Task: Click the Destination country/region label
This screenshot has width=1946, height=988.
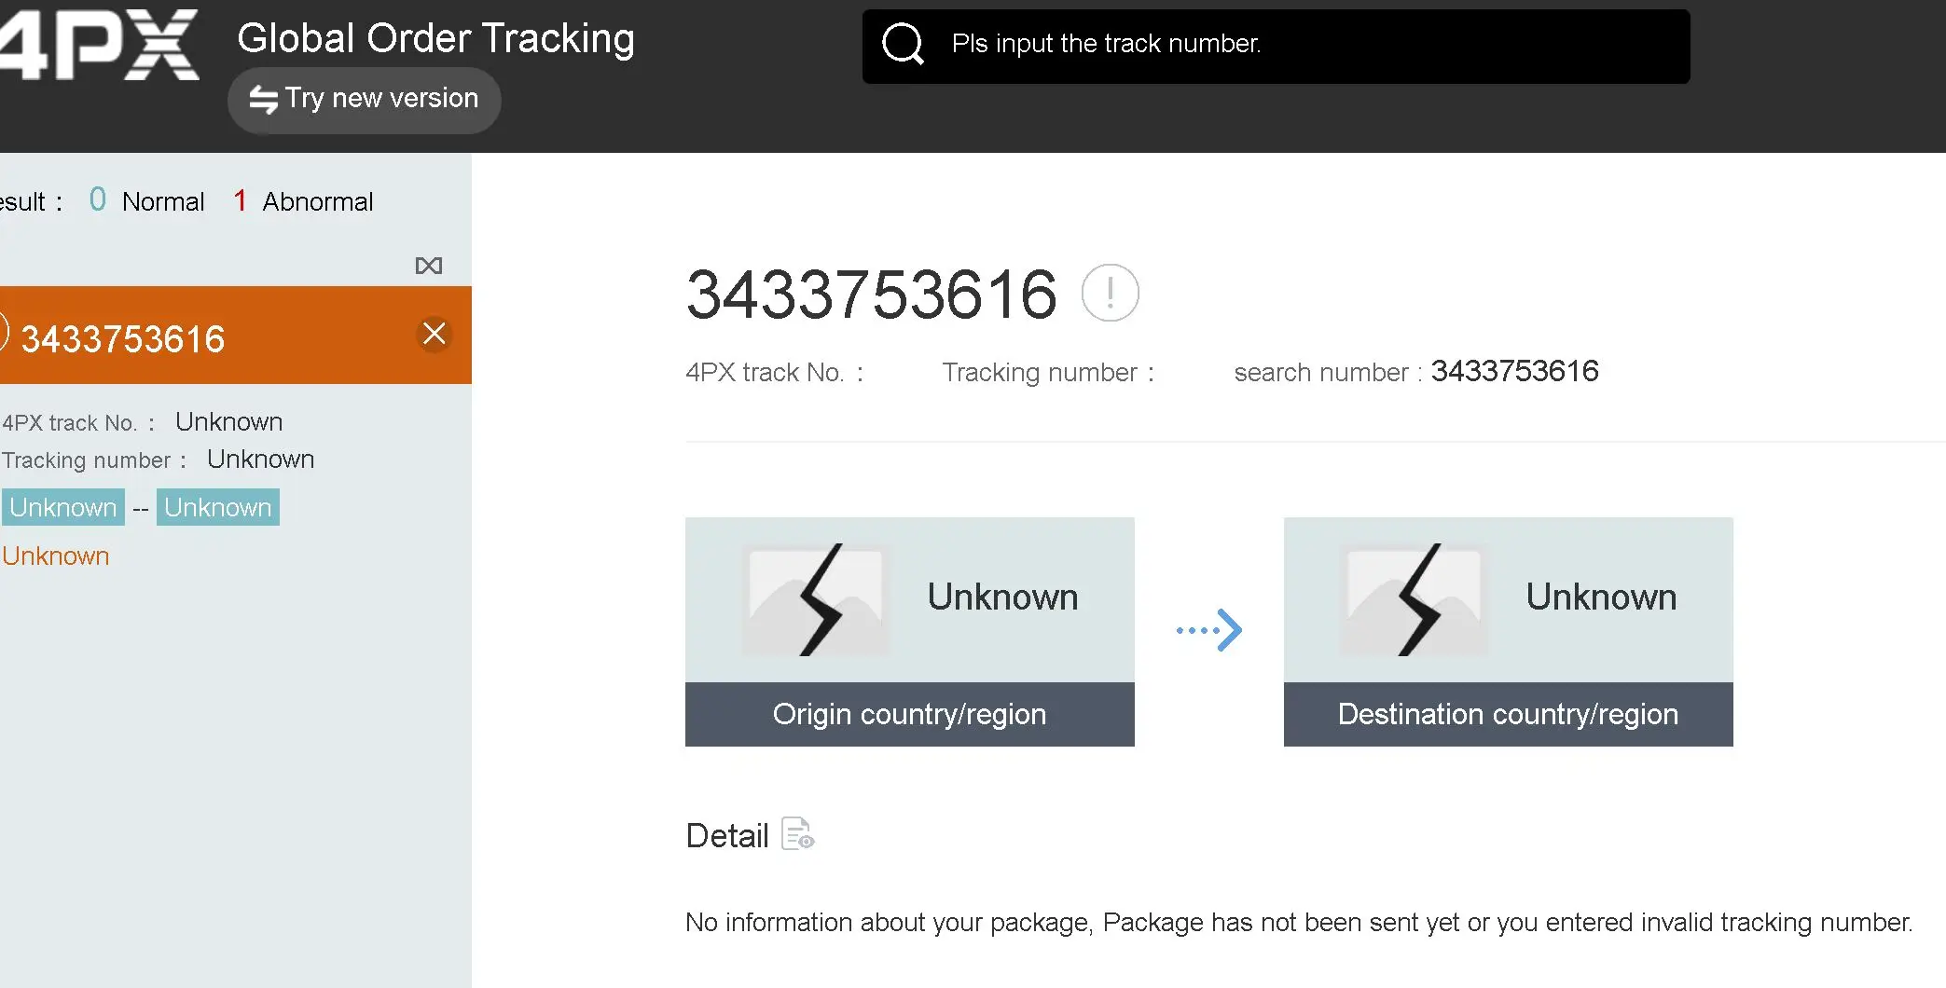Action: [x=1509, y=714]
